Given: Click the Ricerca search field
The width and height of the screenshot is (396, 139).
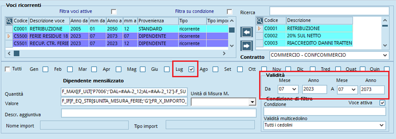Looking at the screenshot, I should 329,11.
